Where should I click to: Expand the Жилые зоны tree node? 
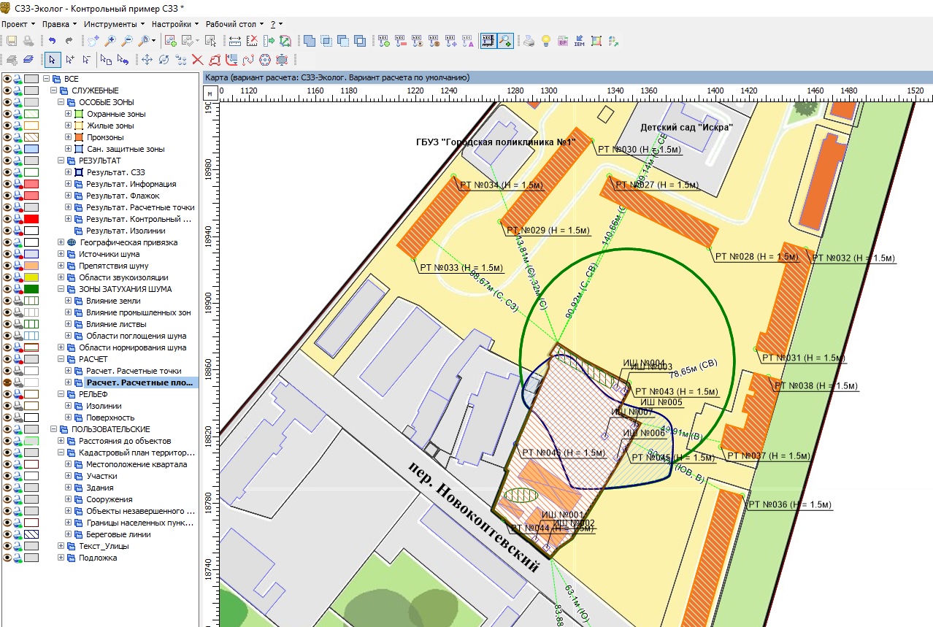click(69, 126)
